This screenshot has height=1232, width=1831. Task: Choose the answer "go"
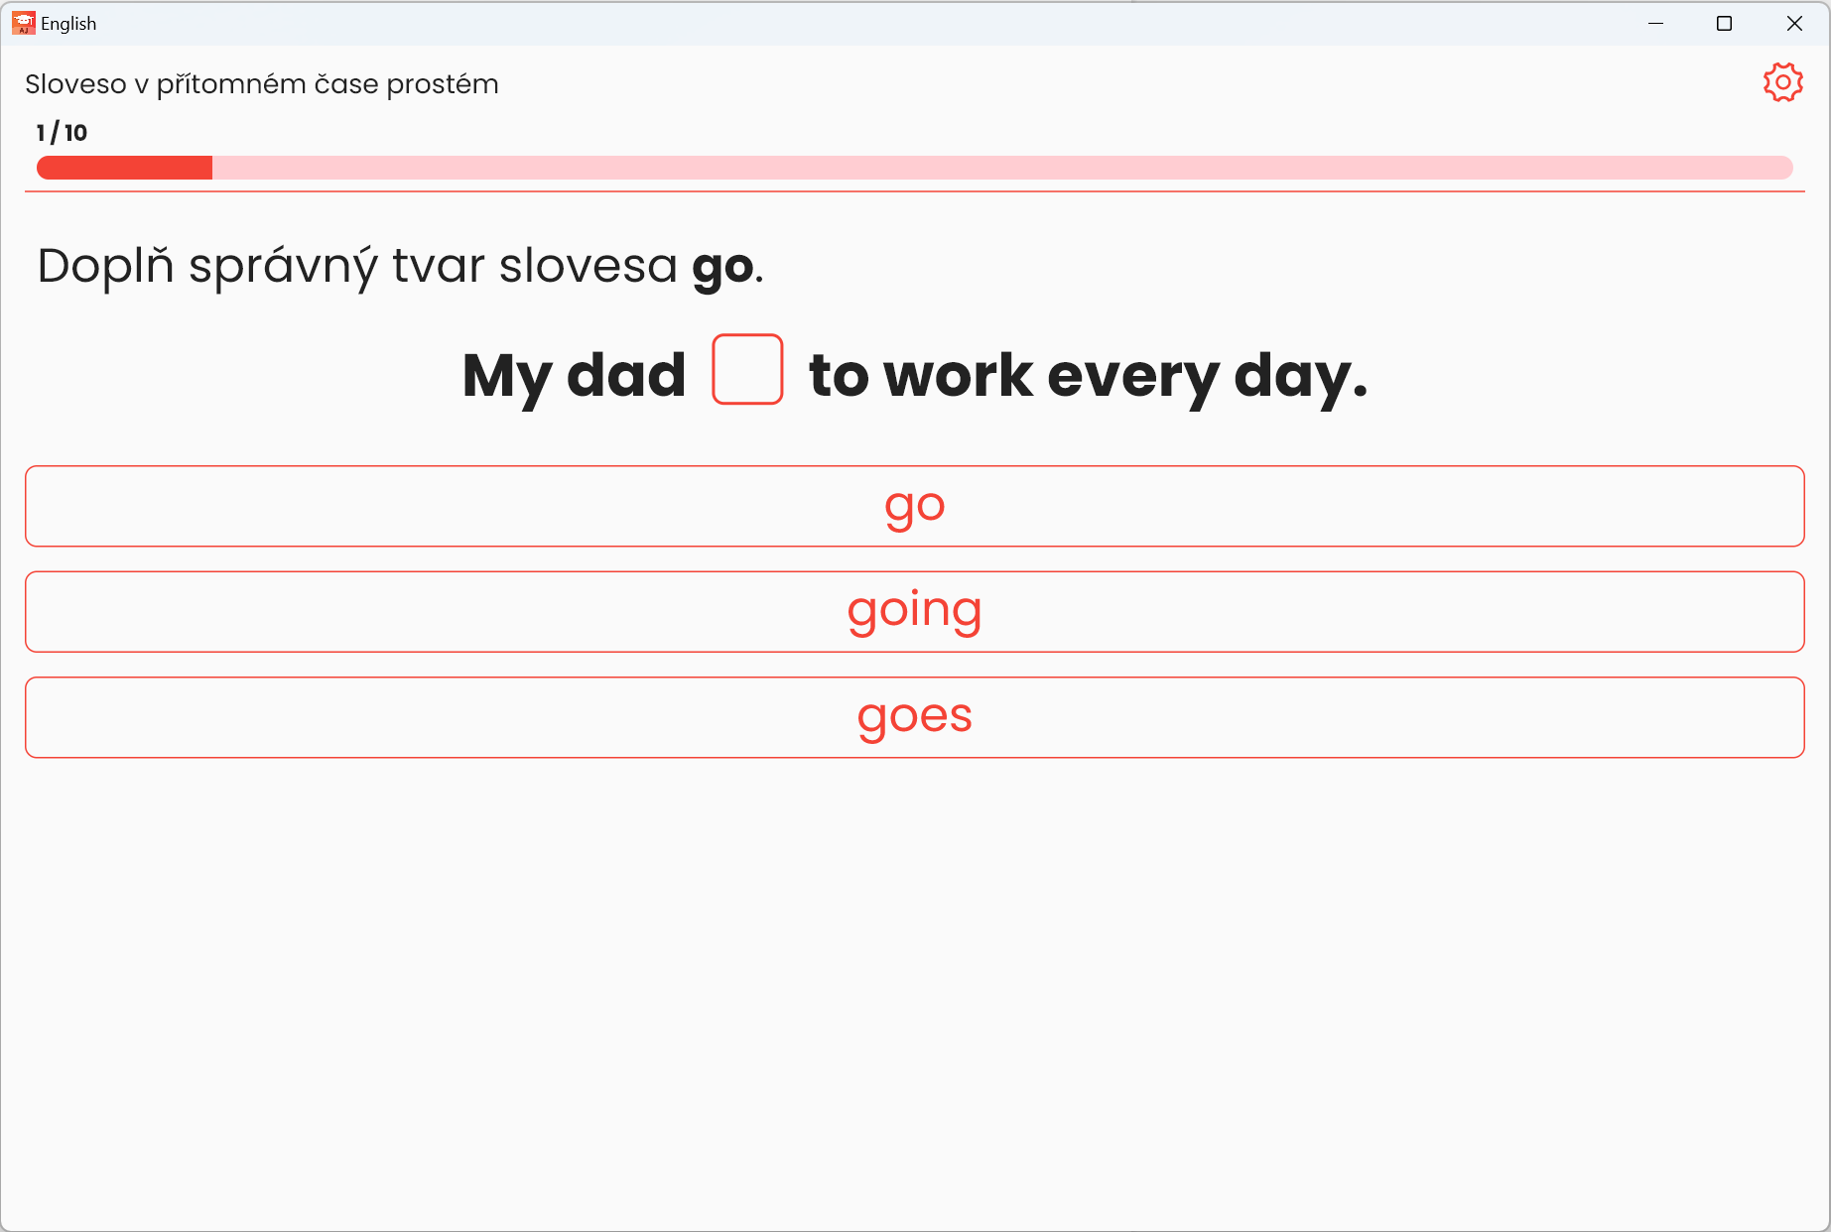[x=914, y=506]
